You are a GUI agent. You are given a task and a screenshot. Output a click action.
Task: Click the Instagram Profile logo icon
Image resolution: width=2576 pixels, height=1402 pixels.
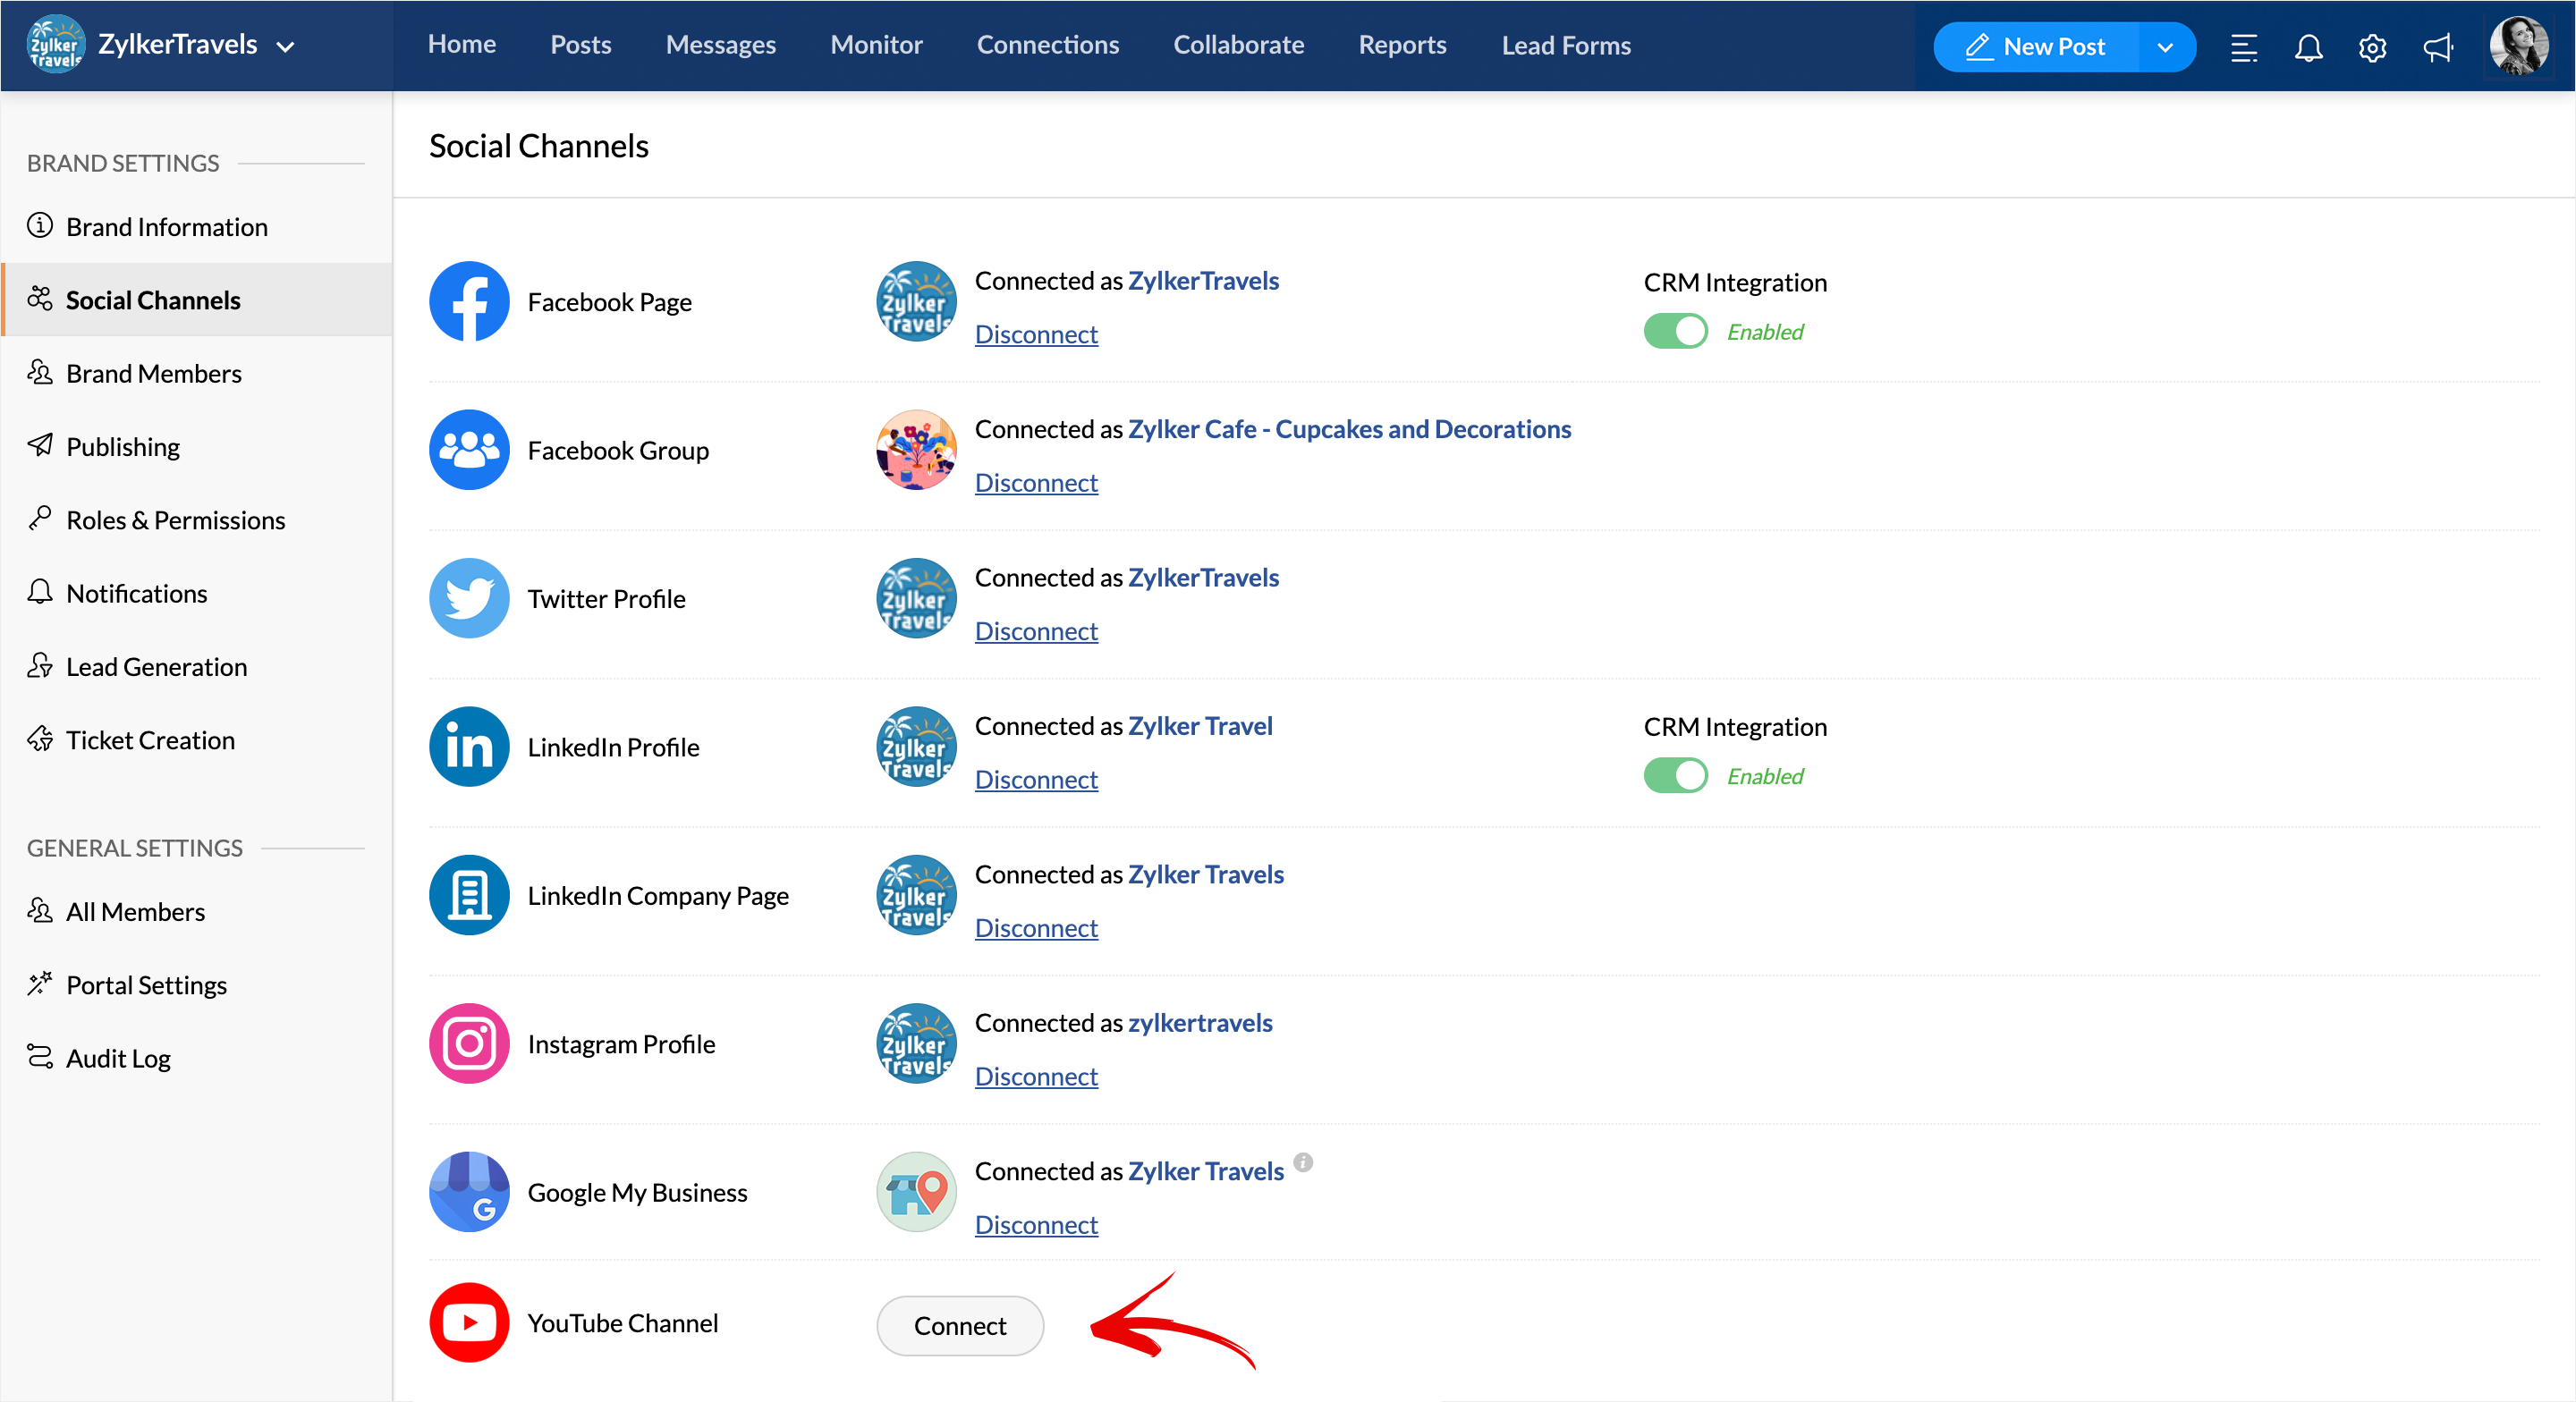tap(469, 1043)
